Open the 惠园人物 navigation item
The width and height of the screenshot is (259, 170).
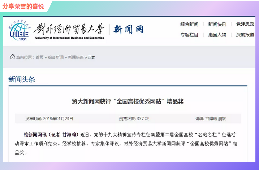[x=217, y=35]
